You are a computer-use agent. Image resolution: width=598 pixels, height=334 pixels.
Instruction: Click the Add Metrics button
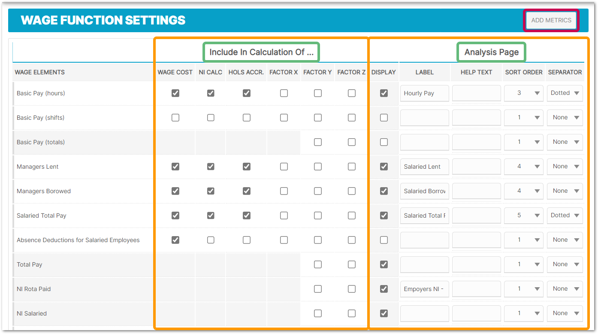tap(551, 20)
